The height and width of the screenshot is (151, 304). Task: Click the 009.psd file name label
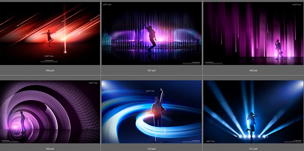tap(50, 149)
